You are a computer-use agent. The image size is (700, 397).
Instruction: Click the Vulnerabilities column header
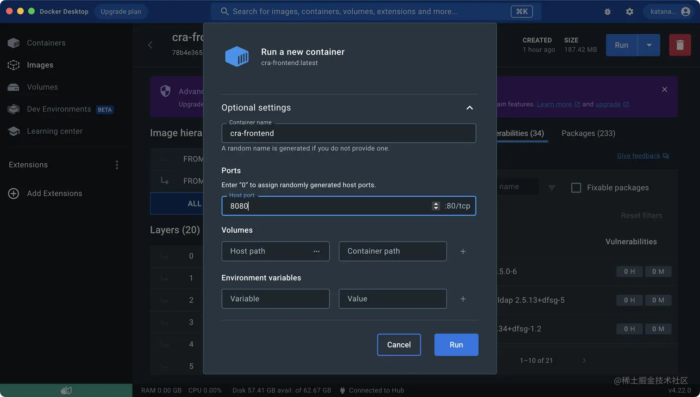point(631,242)
